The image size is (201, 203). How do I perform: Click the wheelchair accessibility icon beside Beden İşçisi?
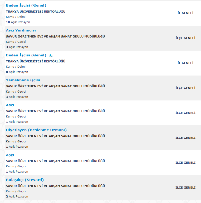point(51,56)
